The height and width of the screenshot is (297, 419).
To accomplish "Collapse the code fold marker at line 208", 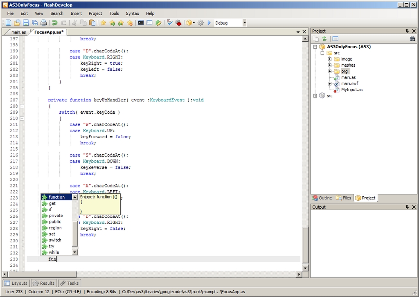I will [x=22, y=106].
